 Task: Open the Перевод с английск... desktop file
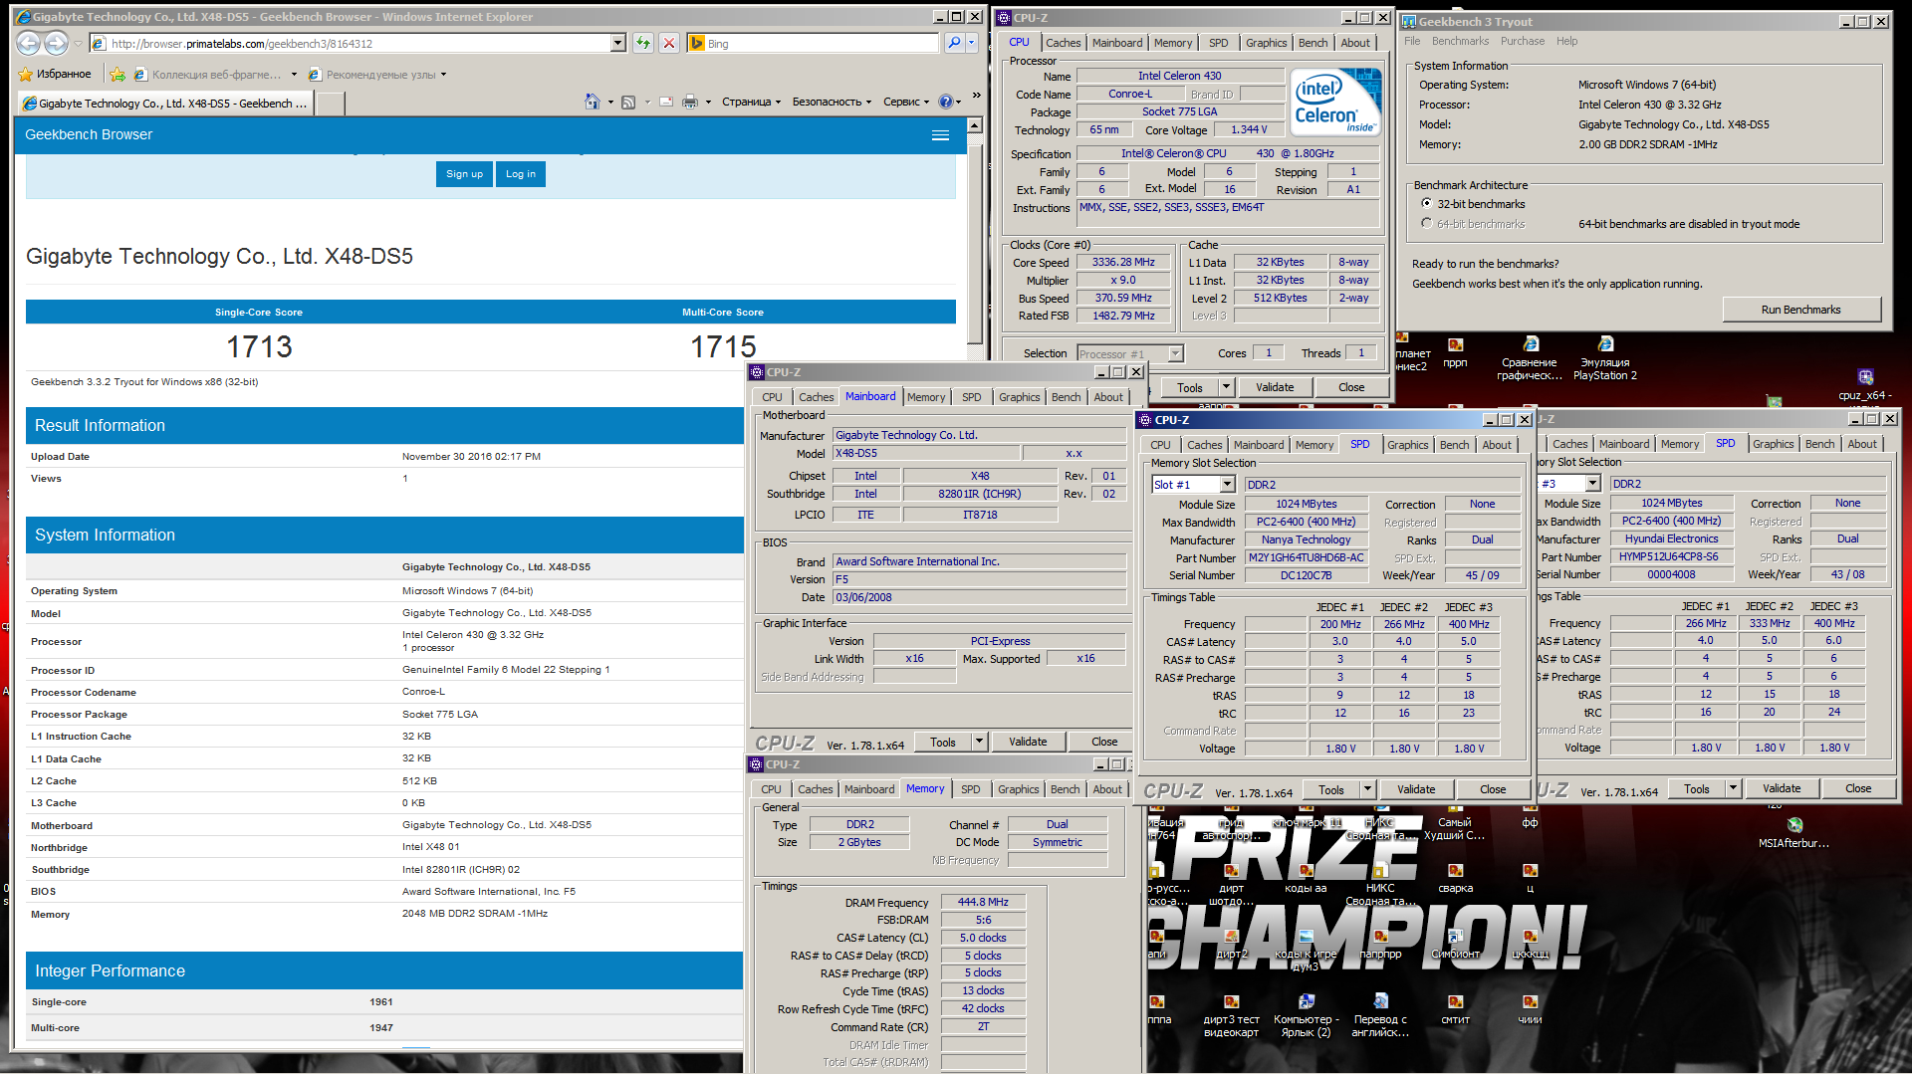click(x=1380, y=1015)
